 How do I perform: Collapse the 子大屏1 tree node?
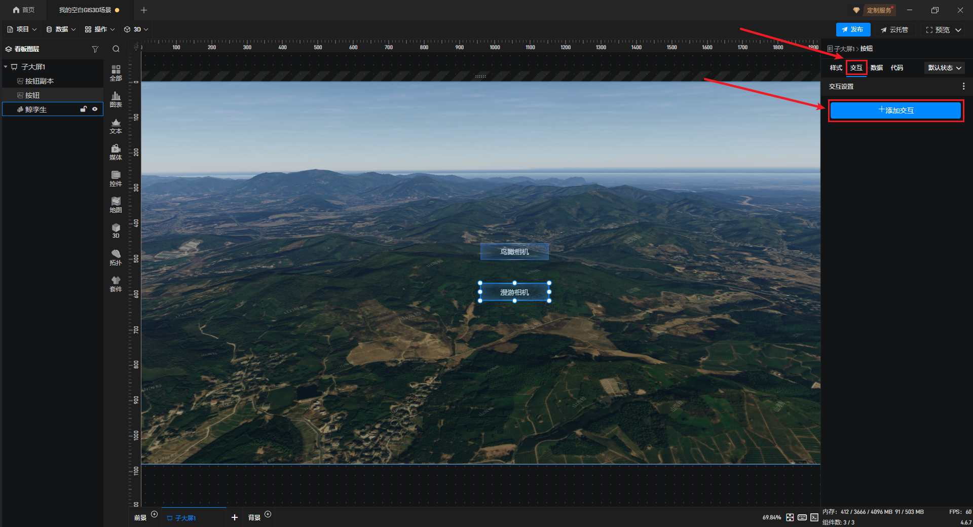6,67
